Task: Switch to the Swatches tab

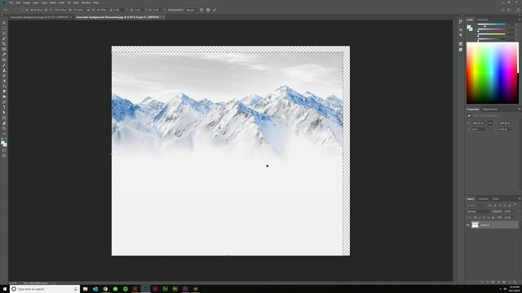Action: point(482,20)
